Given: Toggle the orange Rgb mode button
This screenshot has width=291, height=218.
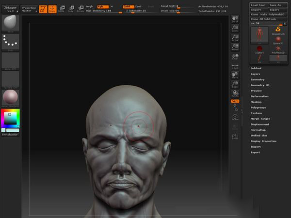Looking at the screenshot, I should tap(103, 7).
